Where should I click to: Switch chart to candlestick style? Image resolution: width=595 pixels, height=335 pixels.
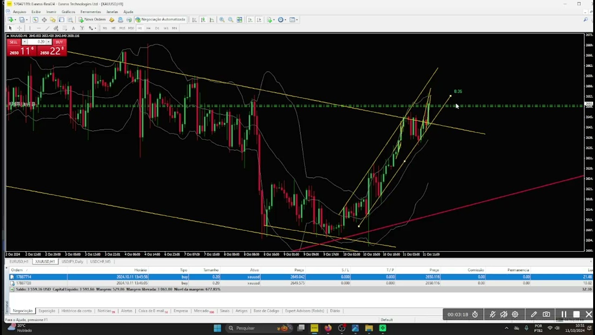coord(203,20)
